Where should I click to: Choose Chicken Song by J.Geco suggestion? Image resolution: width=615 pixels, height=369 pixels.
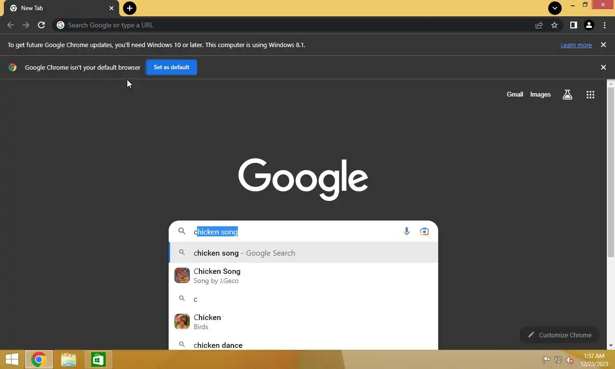click(x=303, y=276)
